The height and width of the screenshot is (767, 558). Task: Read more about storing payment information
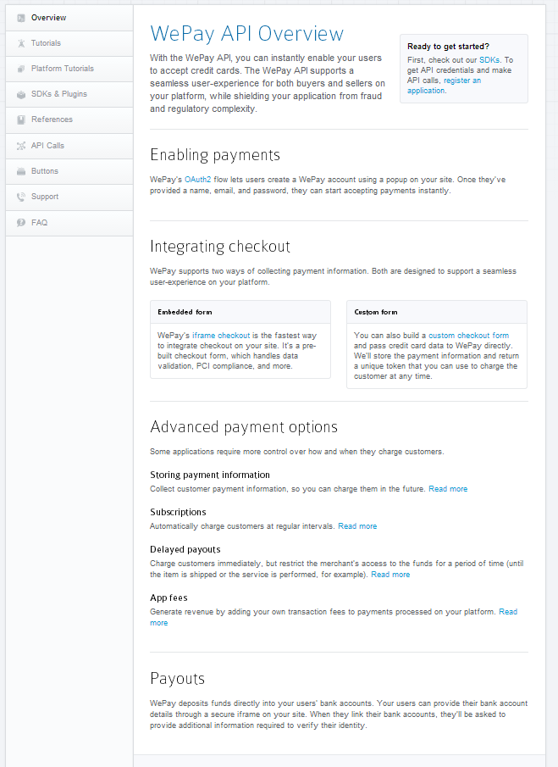coord(448,489)
